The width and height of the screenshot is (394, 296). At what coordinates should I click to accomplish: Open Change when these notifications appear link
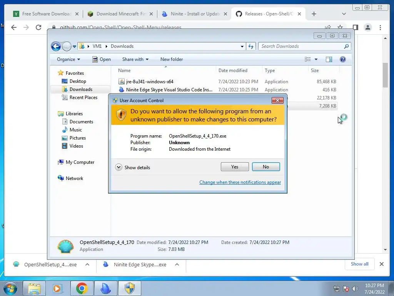[x=240, y=182]
